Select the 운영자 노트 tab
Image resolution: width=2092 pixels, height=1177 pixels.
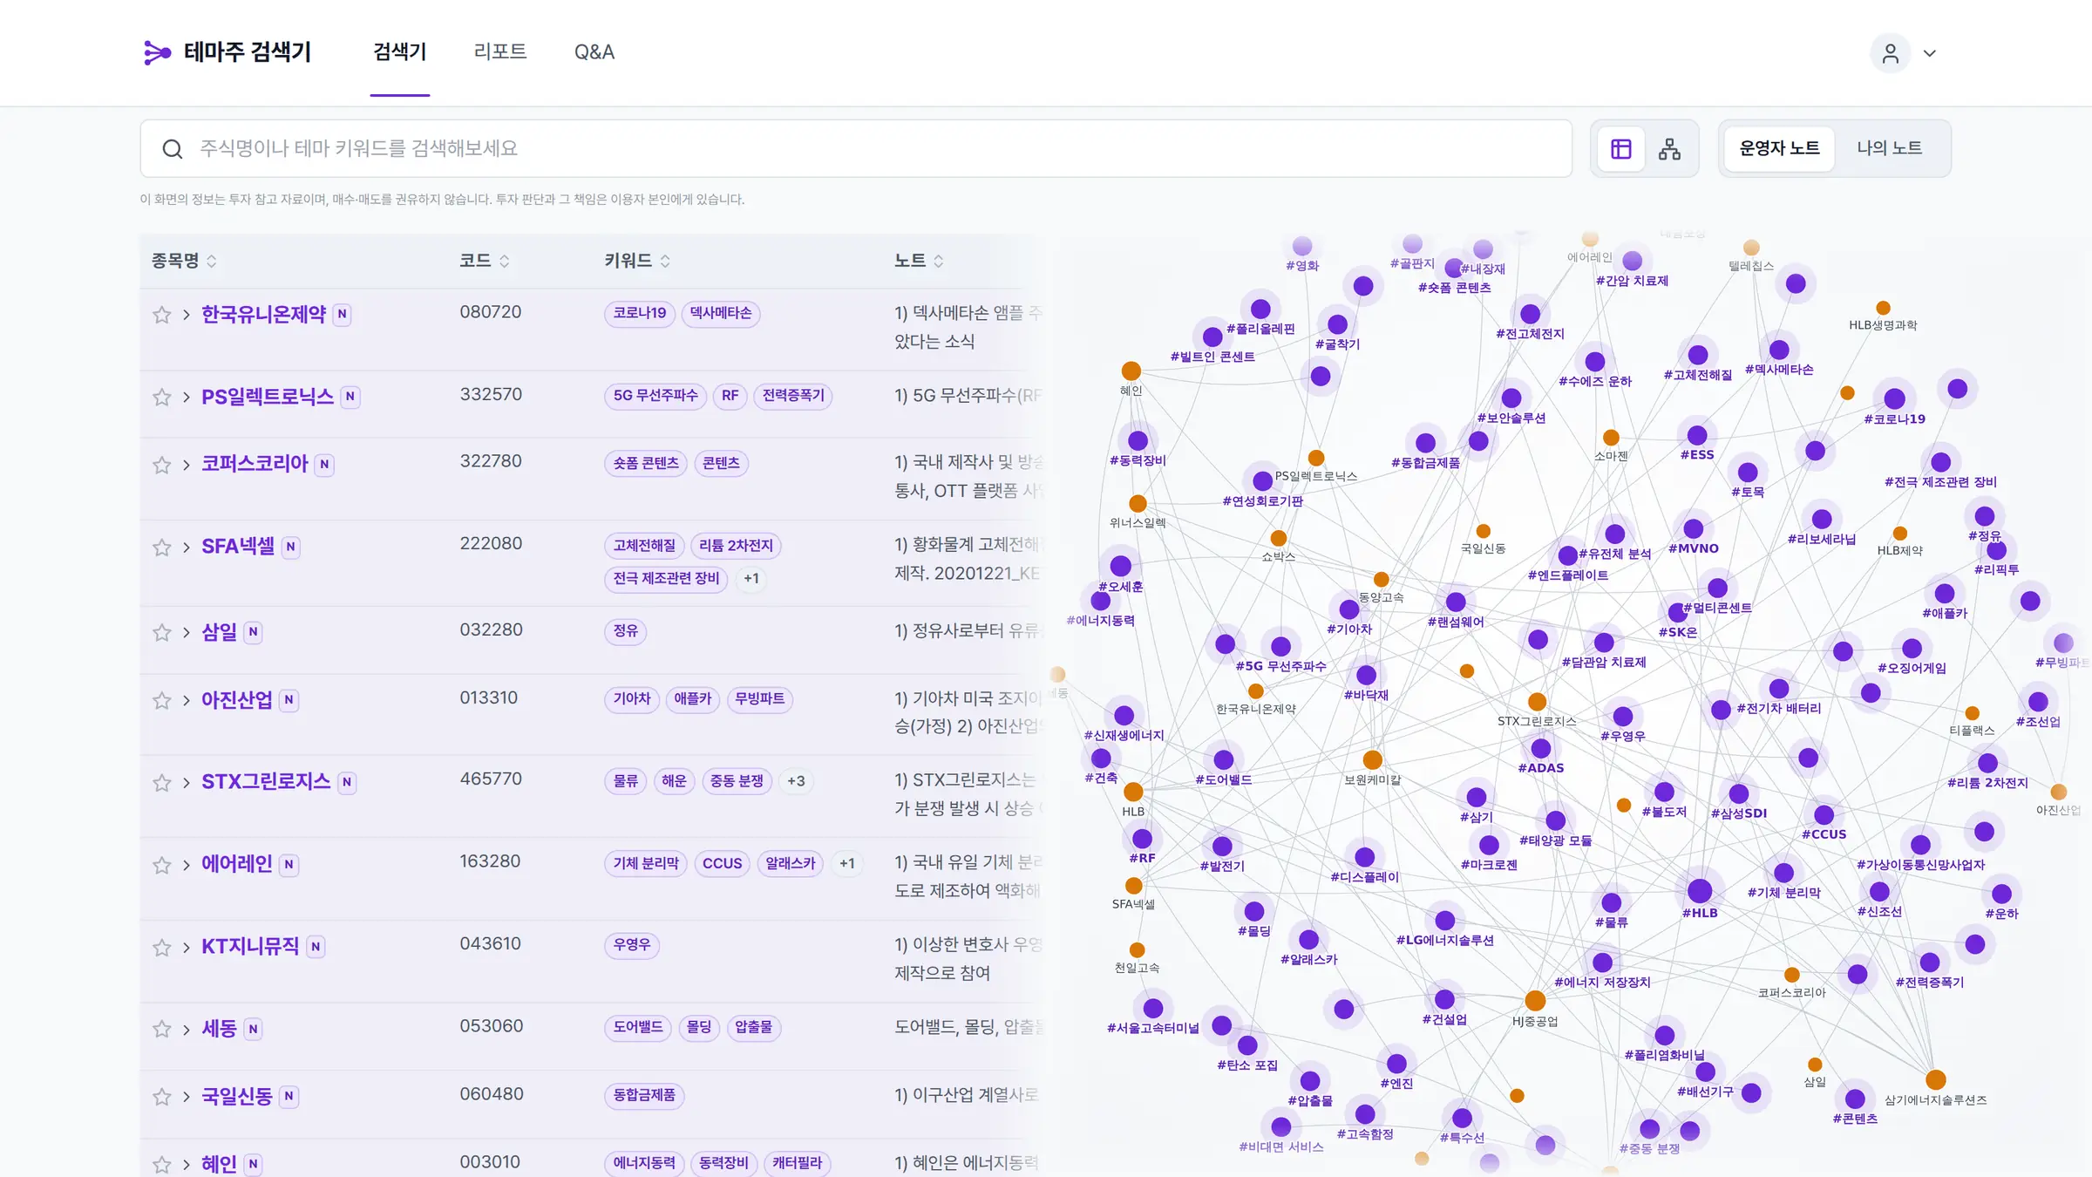click(1779, 148)
